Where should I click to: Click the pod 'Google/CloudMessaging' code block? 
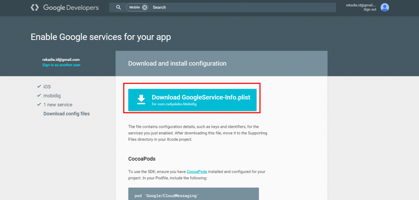click(x=194, y=194)
